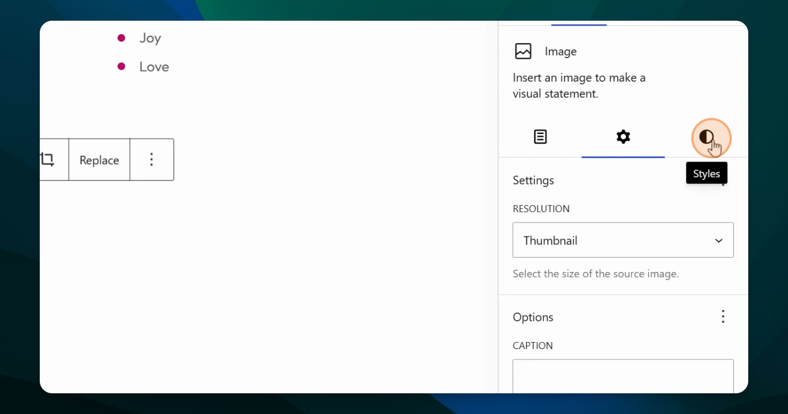Click the "Image" block title text

pyautogui.click(x=560, y=52)
